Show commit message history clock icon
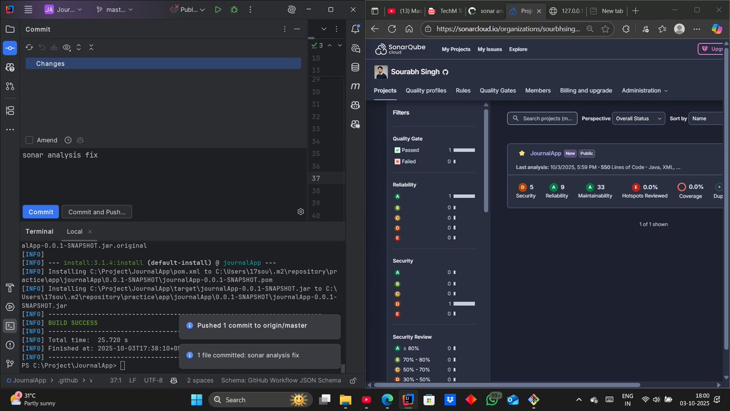The image size is (730, 411). [x=68, y=140]
